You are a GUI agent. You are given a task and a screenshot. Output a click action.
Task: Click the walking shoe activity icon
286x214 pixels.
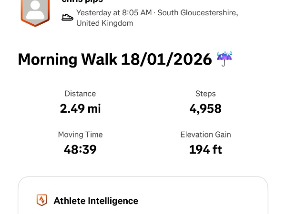tap(68, 18)
